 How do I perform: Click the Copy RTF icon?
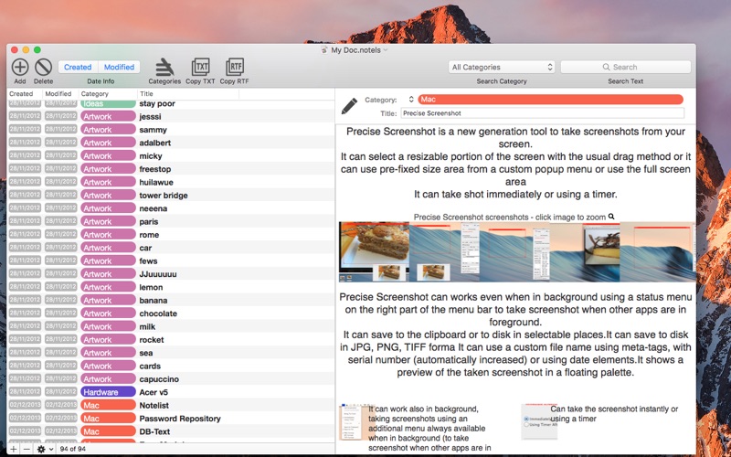tap(234, 66)
